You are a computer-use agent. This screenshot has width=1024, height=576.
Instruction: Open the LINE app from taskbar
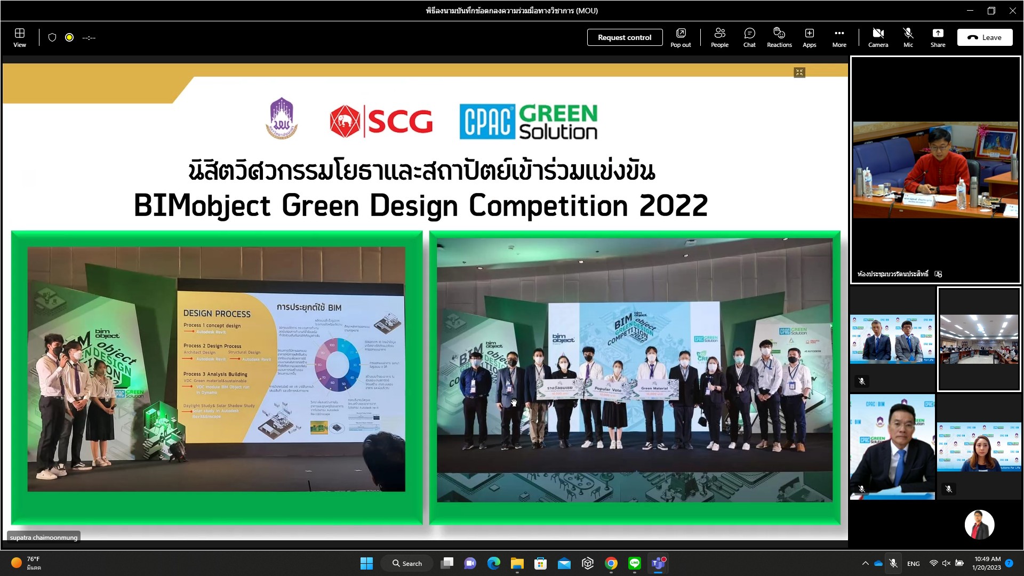634,563
